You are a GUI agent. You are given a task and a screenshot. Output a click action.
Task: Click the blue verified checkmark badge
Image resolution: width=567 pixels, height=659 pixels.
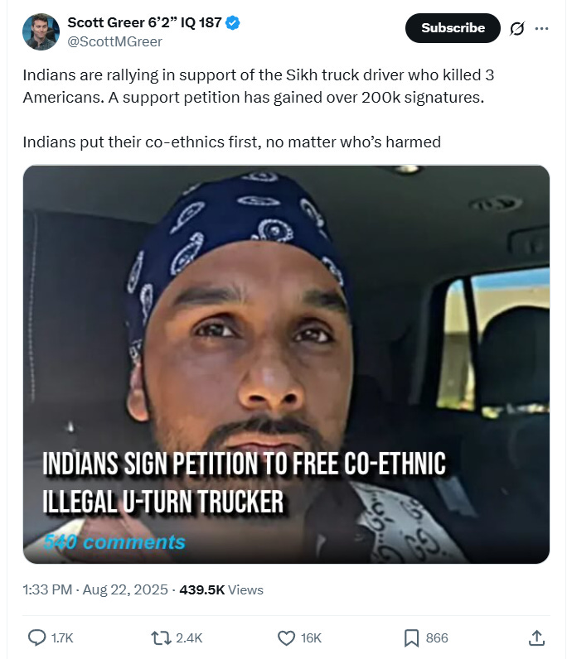click(233, 22)
